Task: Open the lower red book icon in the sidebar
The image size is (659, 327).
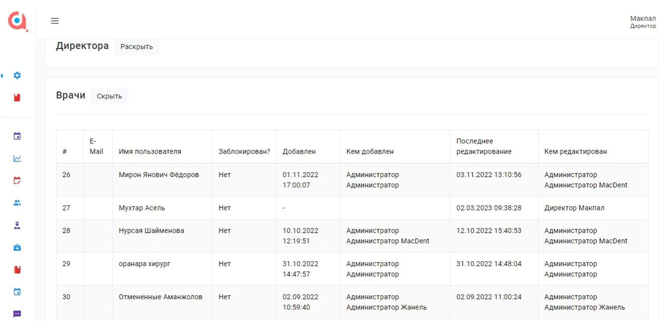Action: (17, 270)
